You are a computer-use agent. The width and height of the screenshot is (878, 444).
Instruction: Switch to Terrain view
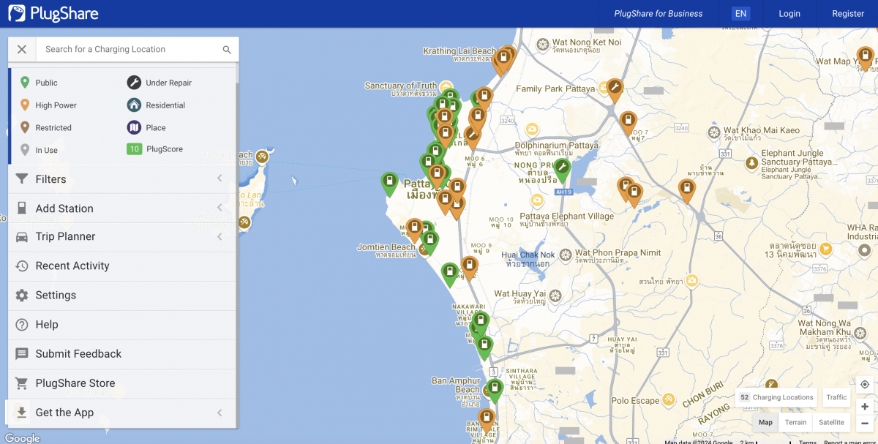point(795,422)
